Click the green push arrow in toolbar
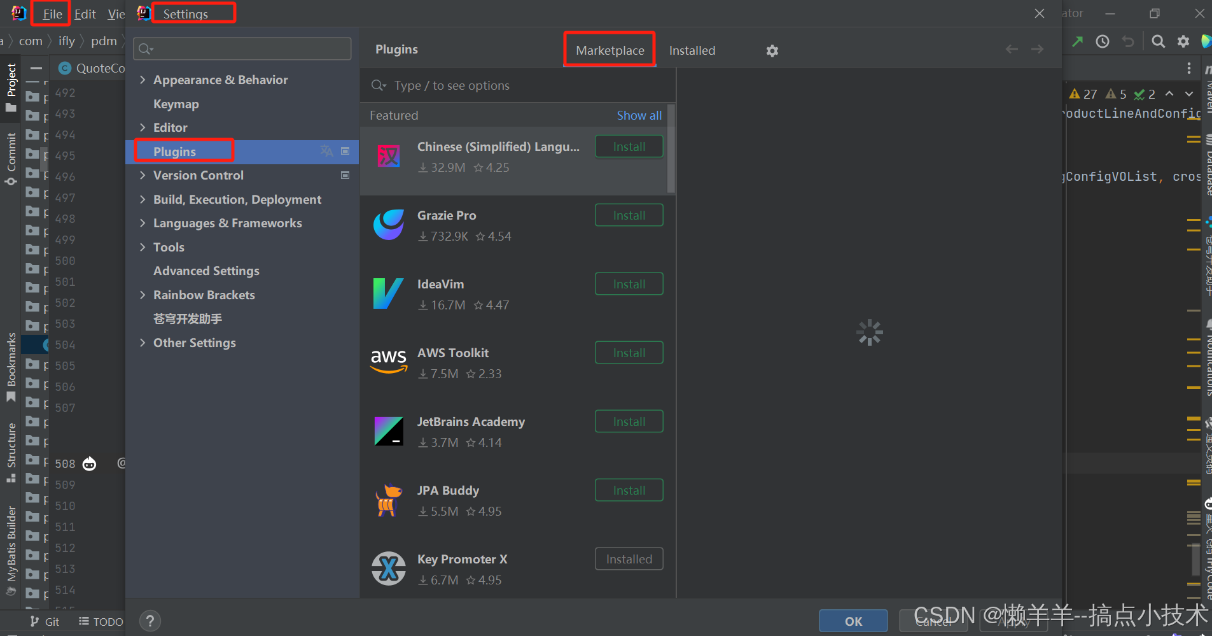Viewport: 1212px width, 636px height. [x=1077, y=41]
